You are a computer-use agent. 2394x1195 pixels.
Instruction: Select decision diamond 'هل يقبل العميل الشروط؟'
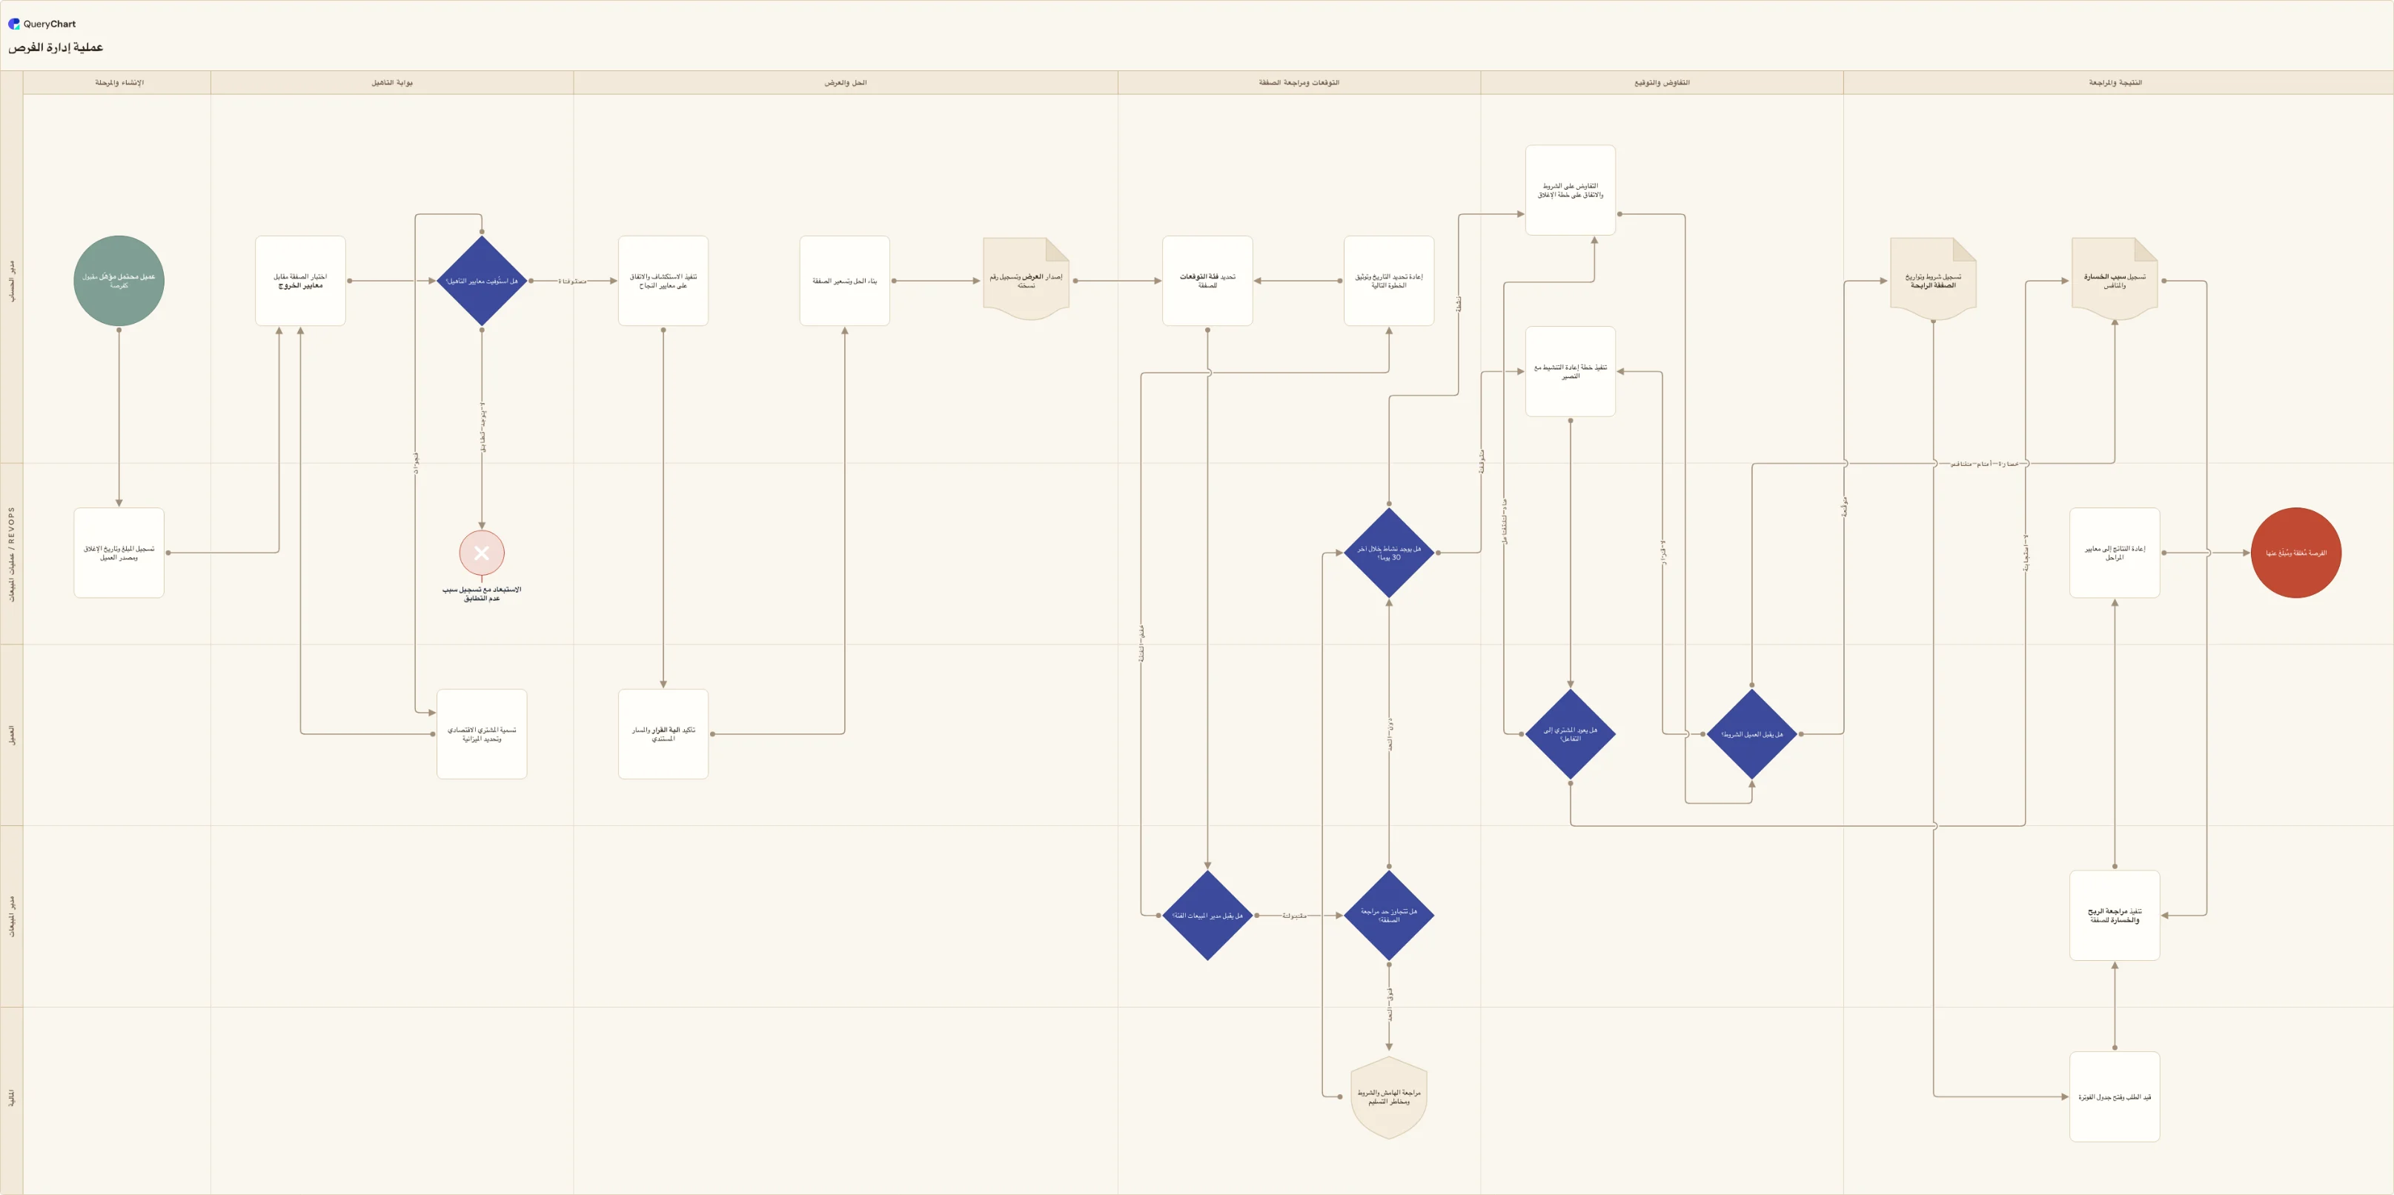click(1752, 734)
